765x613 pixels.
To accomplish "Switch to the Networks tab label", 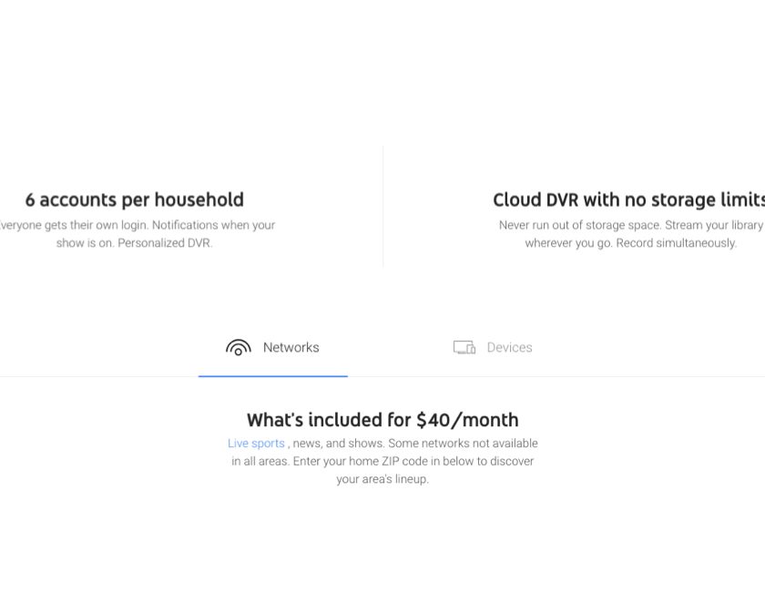I will (291, 347).
